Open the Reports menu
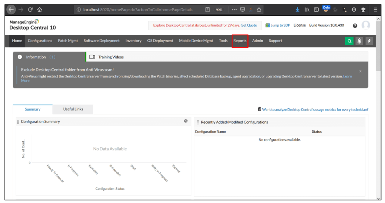The height and width of the screenshot is (203, 385). [240, 41]
